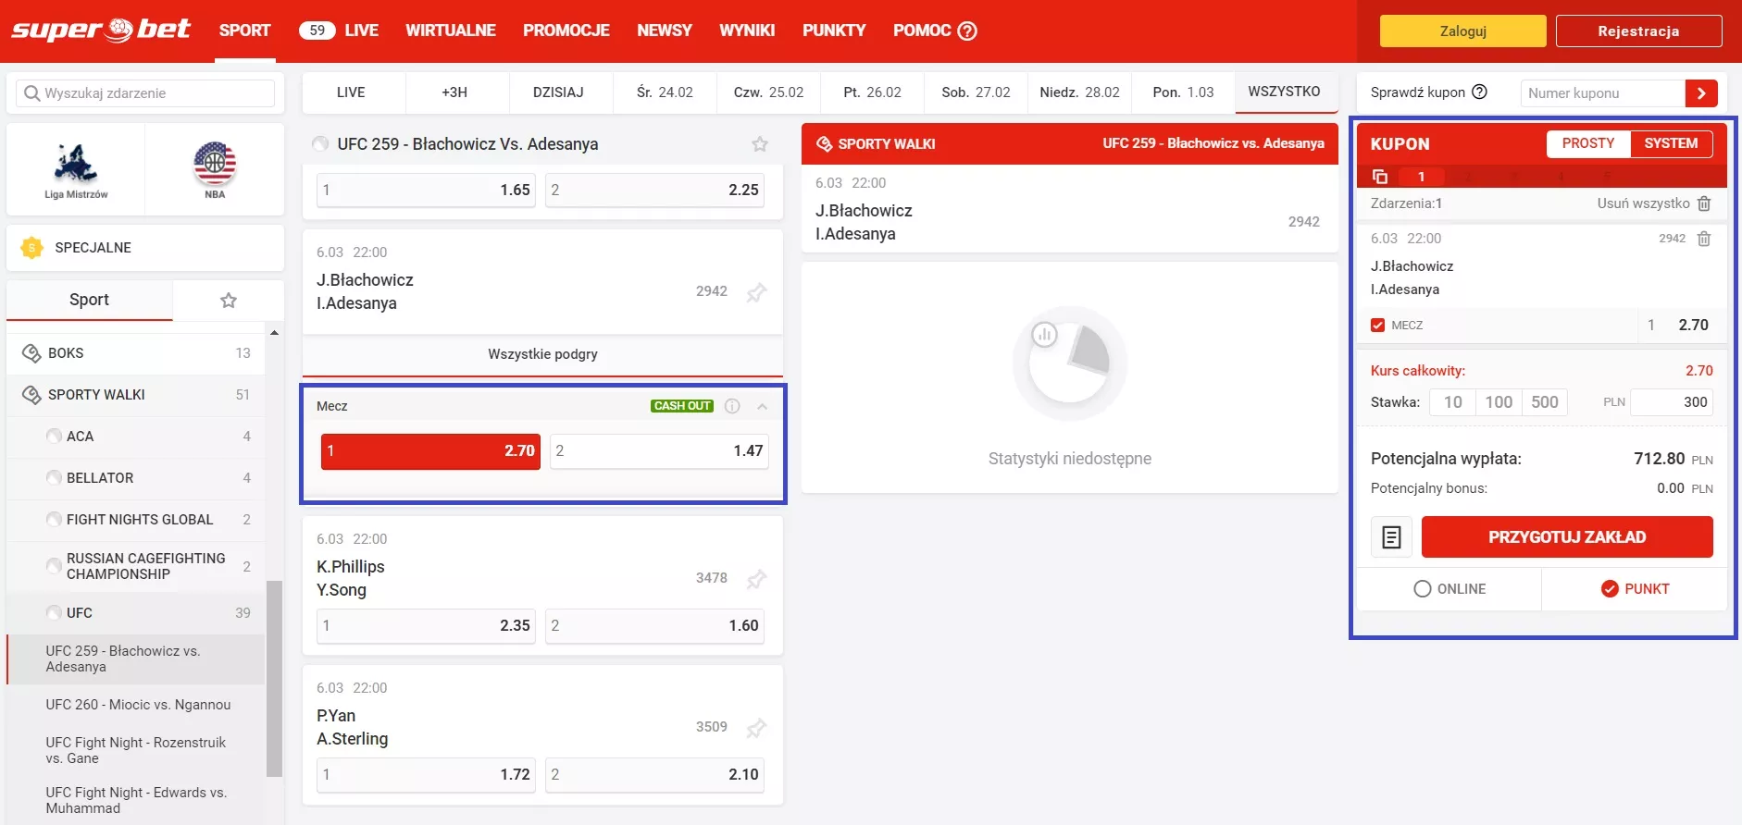Open UFC 260 - Miocic vs. Ngannou
The height and width of the screenshot is (825, 1742).
136,705
